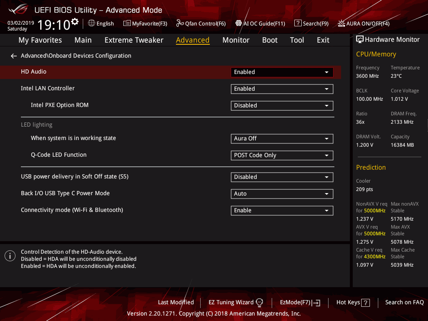Click the 16384 MB capacity value
The width and height of the screenshot is (428, 321).
tap(402, 145)
